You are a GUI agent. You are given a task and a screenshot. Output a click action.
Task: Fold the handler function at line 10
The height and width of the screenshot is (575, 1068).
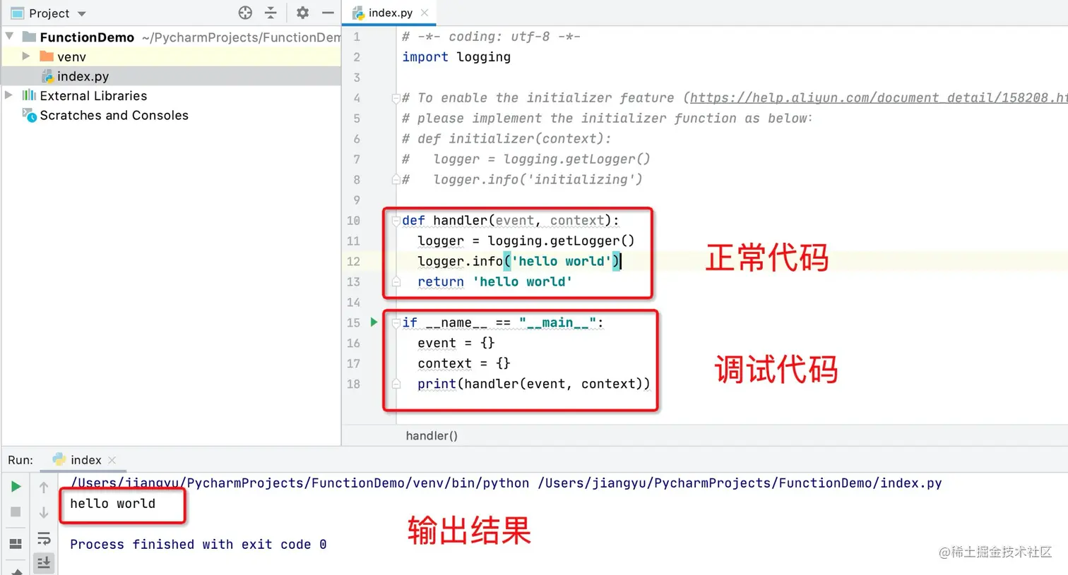pos(396,221)
